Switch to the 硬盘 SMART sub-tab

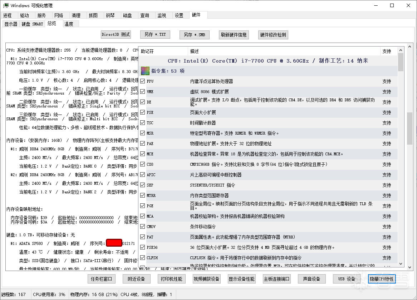point(32,24)
